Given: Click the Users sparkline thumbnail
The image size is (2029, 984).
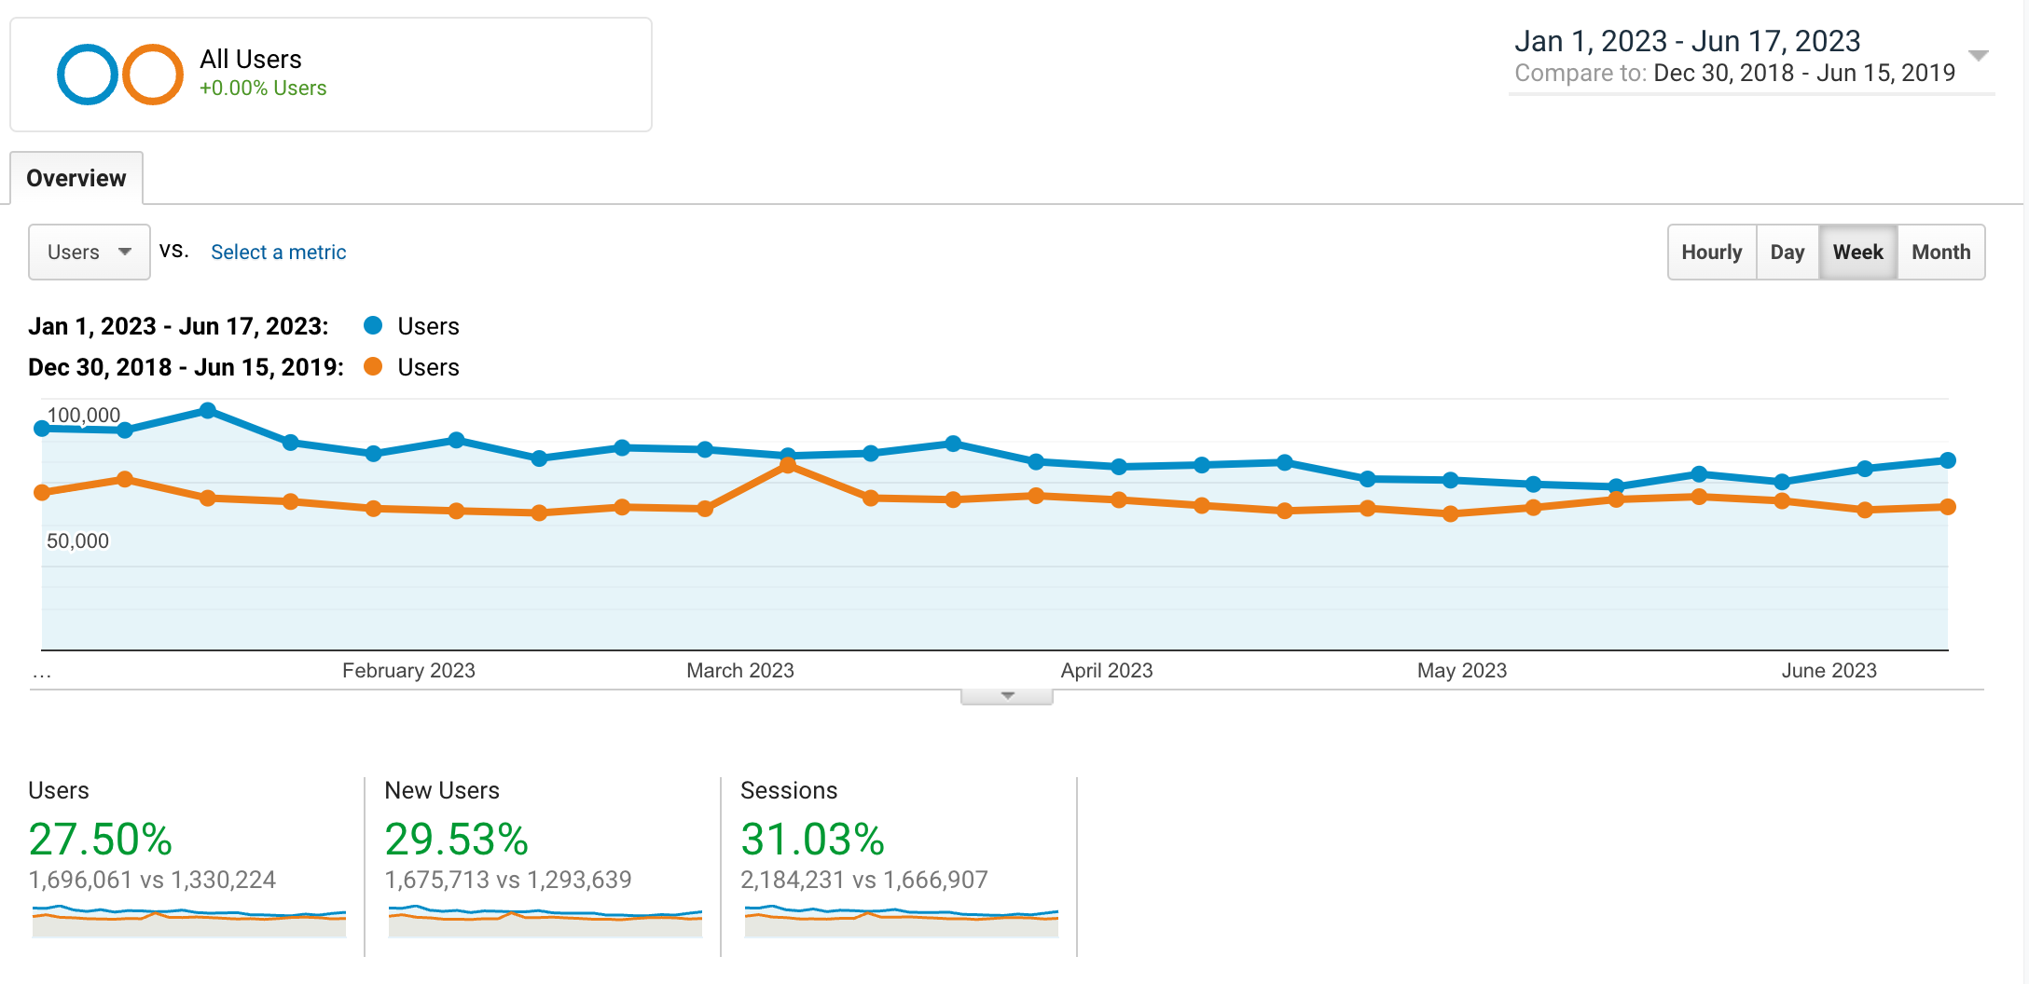Looking at the screenshot, I should tap(188, 920).
